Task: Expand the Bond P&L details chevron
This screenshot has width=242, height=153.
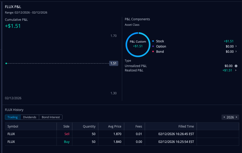Action: (x=236, y=51)
